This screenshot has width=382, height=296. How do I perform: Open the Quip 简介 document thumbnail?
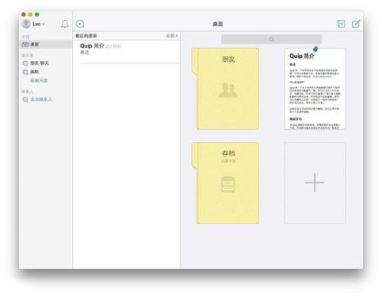(x=315, y=88)
